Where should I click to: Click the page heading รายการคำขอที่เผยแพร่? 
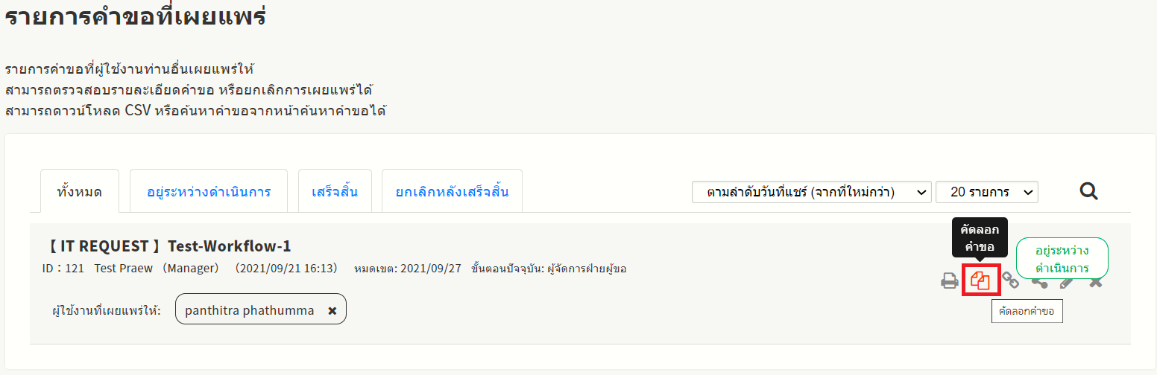point(136,16)
